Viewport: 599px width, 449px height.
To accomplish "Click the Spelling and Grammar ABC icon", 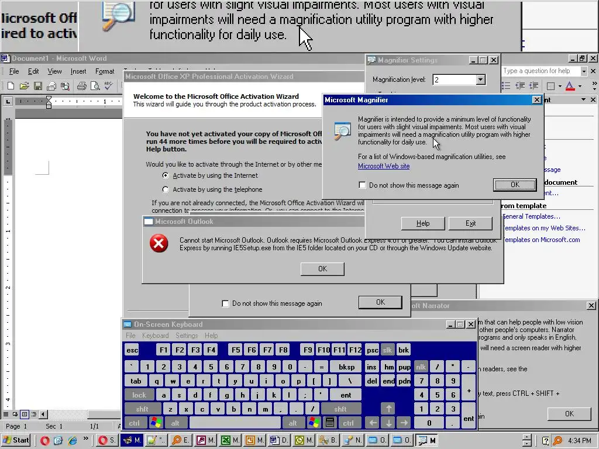I will tap(108, 85).
